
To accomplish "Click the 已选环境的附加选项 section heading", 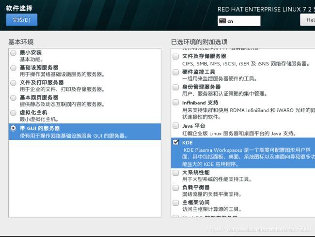I will coord(199,42).
